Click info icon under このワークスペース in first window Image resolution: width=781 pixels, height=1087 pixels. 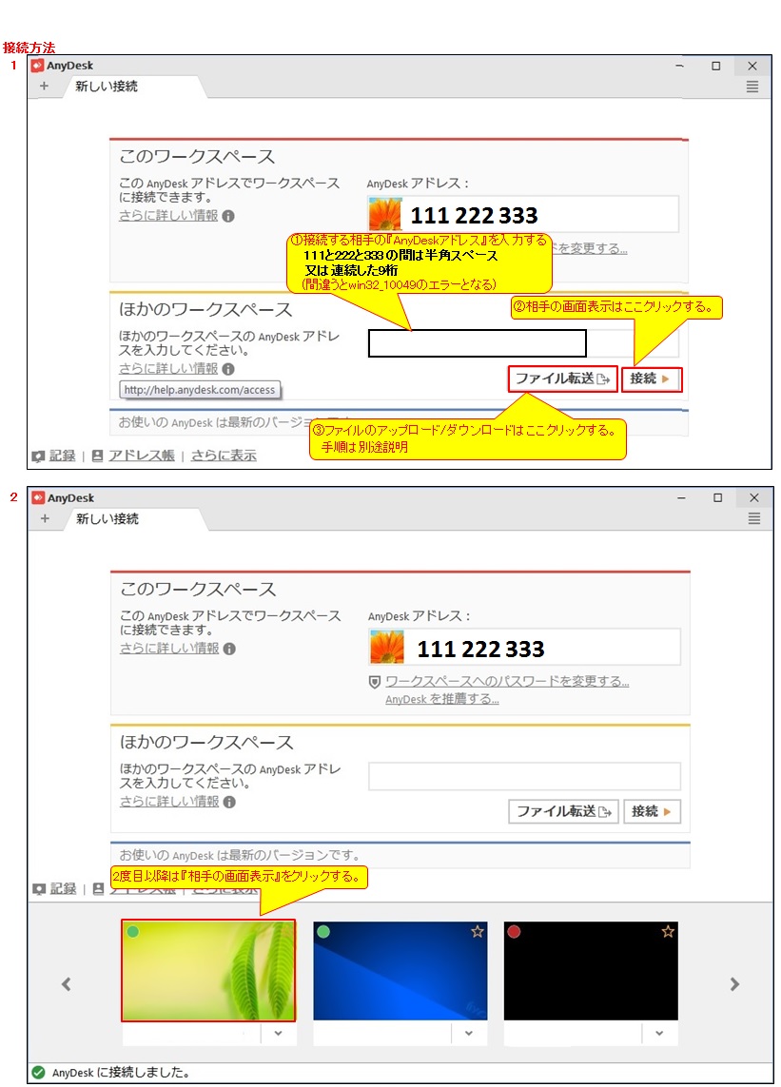pos(228,216)
